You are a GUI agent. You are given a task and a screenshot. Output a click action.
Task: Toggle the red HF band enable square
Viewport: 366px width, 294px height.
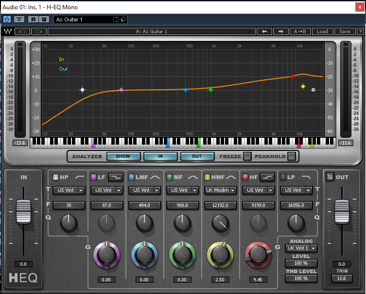(x=245, y=177)
